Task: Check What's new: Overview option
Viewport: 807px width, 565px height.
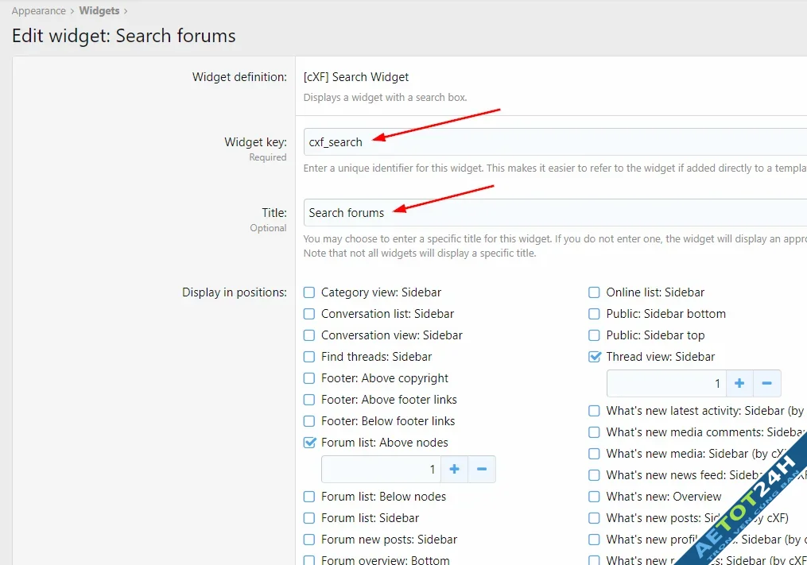Action: tap(594, 496)
